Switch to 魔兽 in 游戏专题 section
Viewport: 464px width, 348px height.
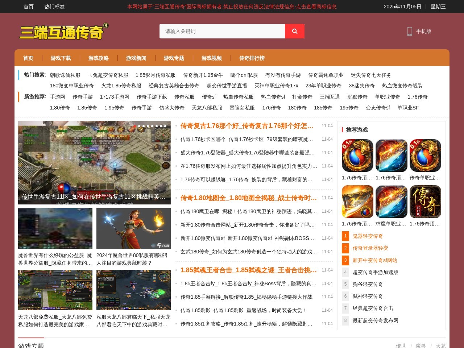coord(420,346)
